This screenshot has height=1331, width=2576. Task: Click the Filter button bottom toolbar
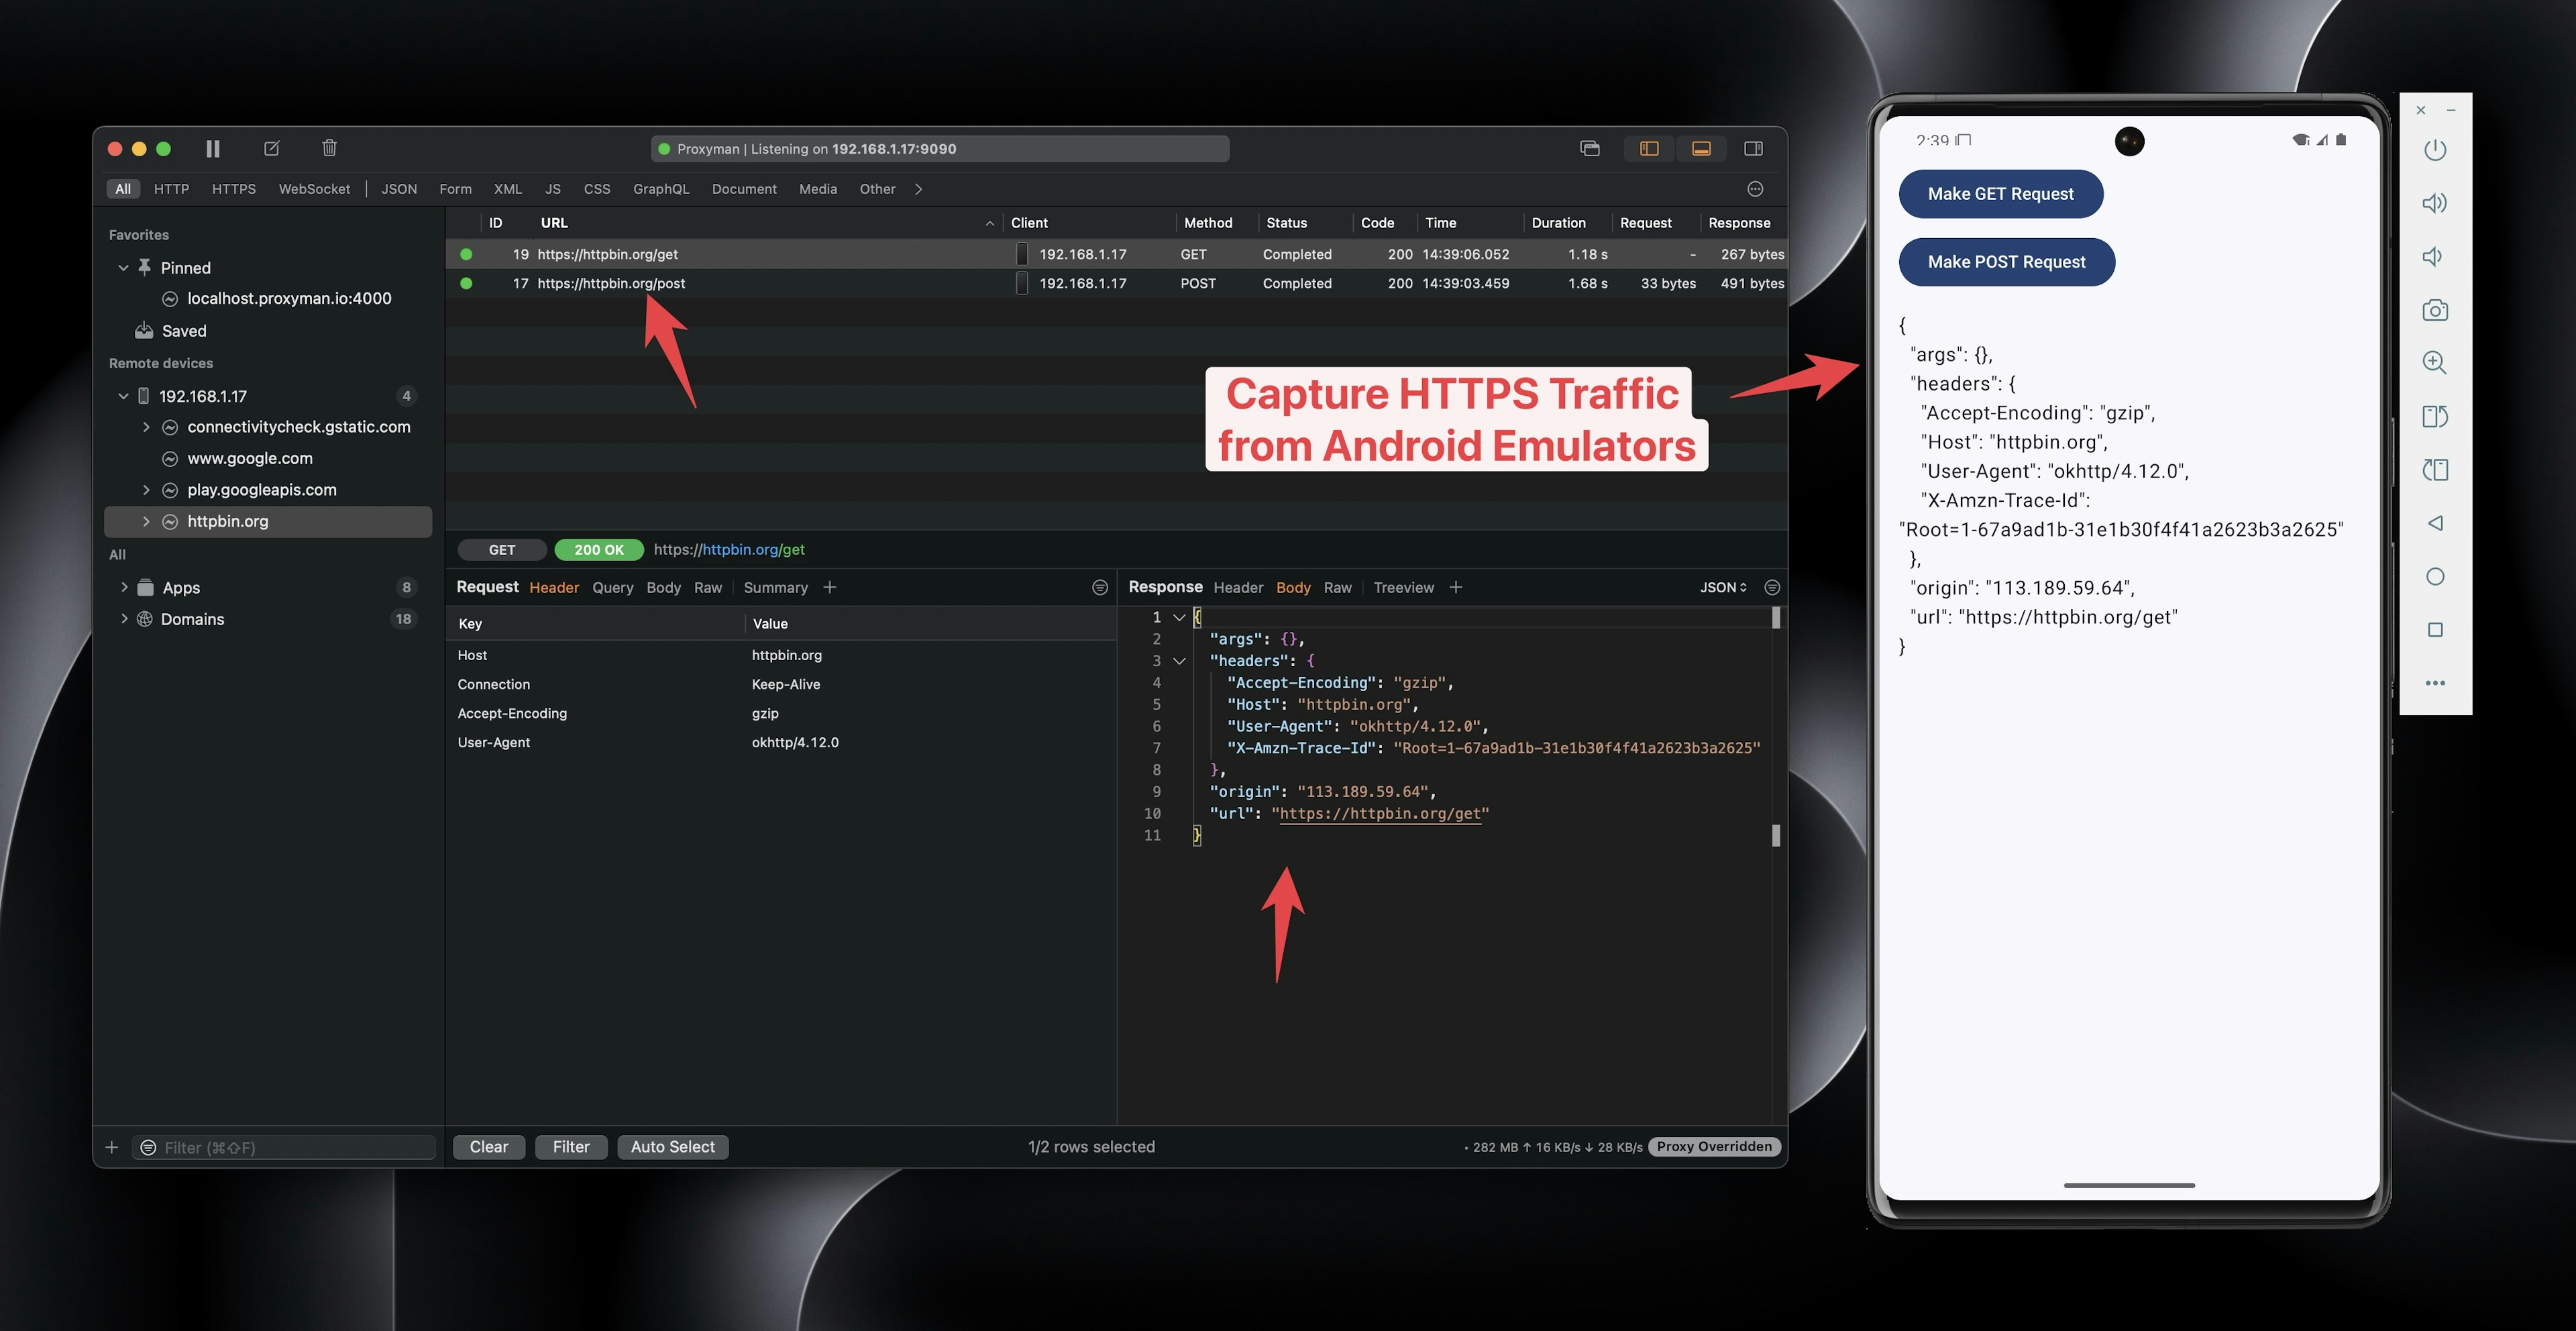tap(572, 1146)
